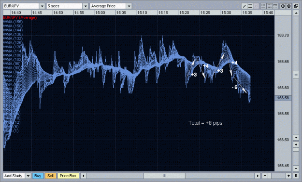
Task: Click the orange Sell button
Action: (x=50, y=176)
